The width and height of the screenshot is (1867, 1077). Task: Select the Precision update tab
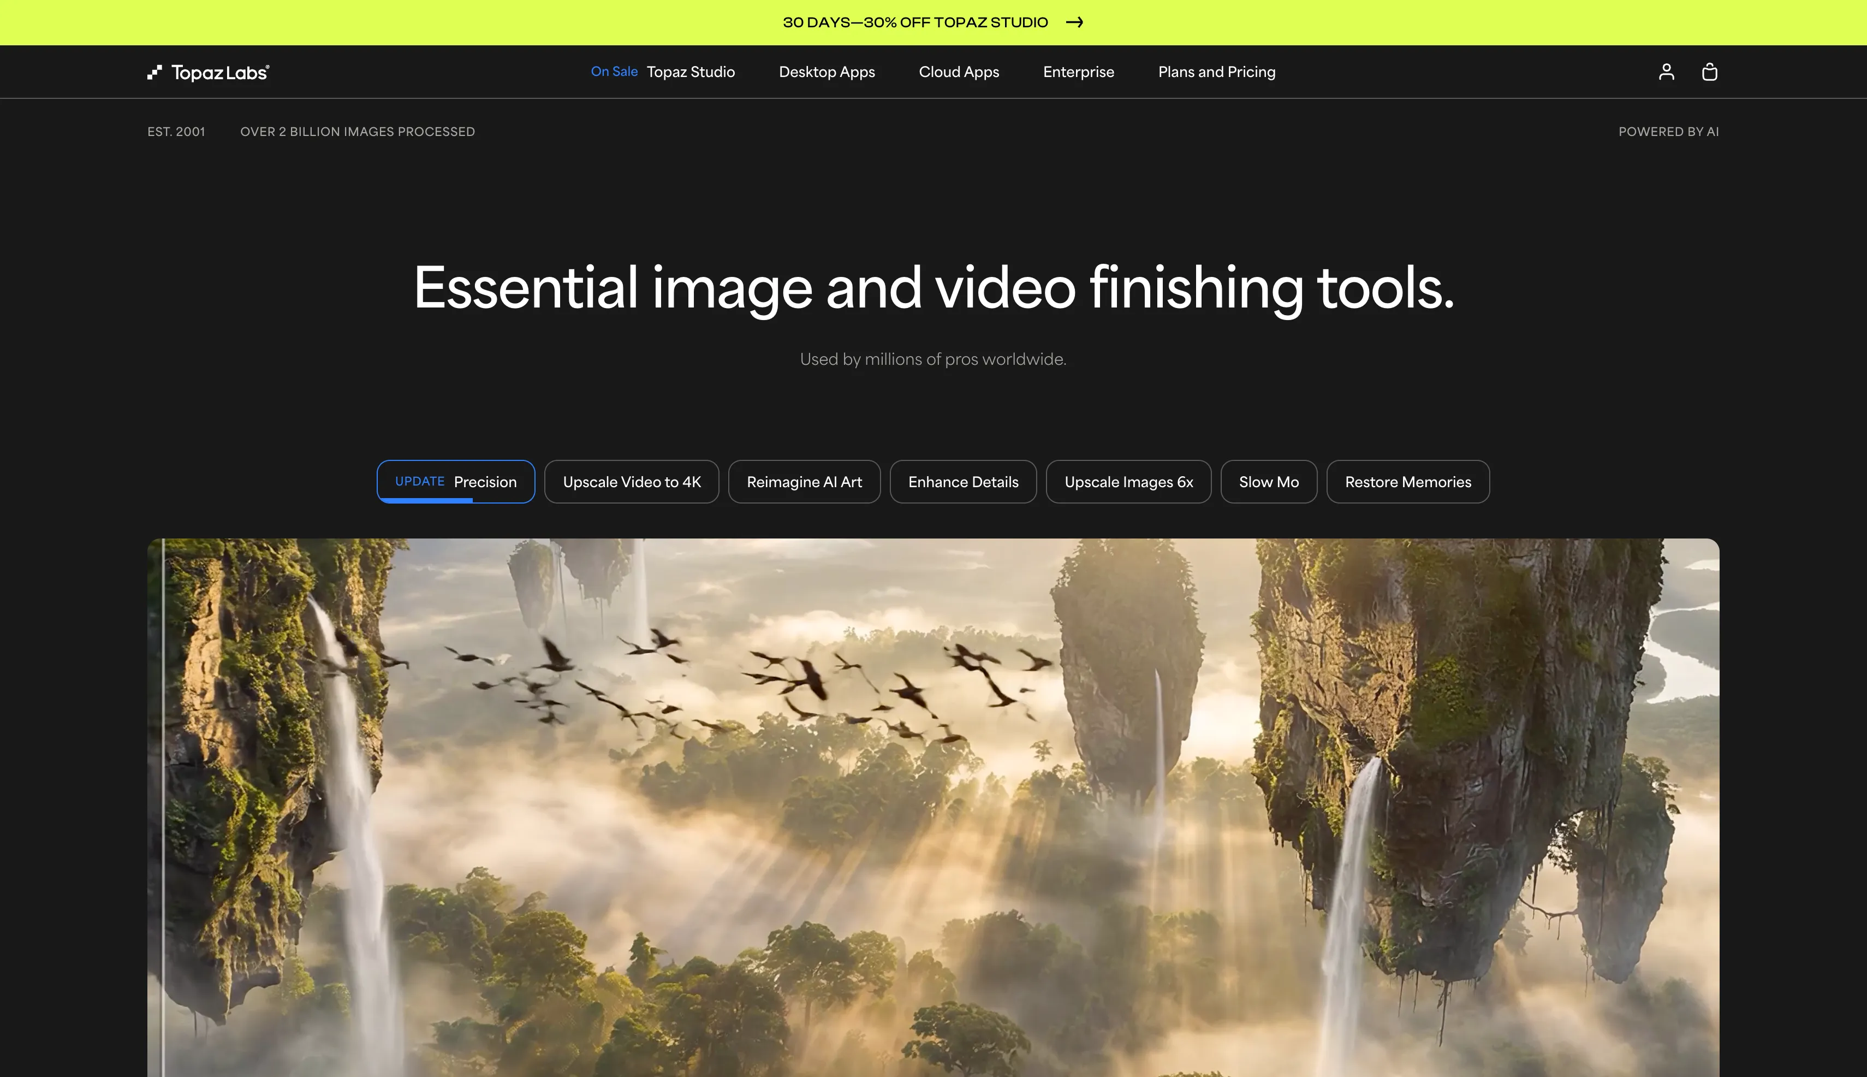click(455, 482)
